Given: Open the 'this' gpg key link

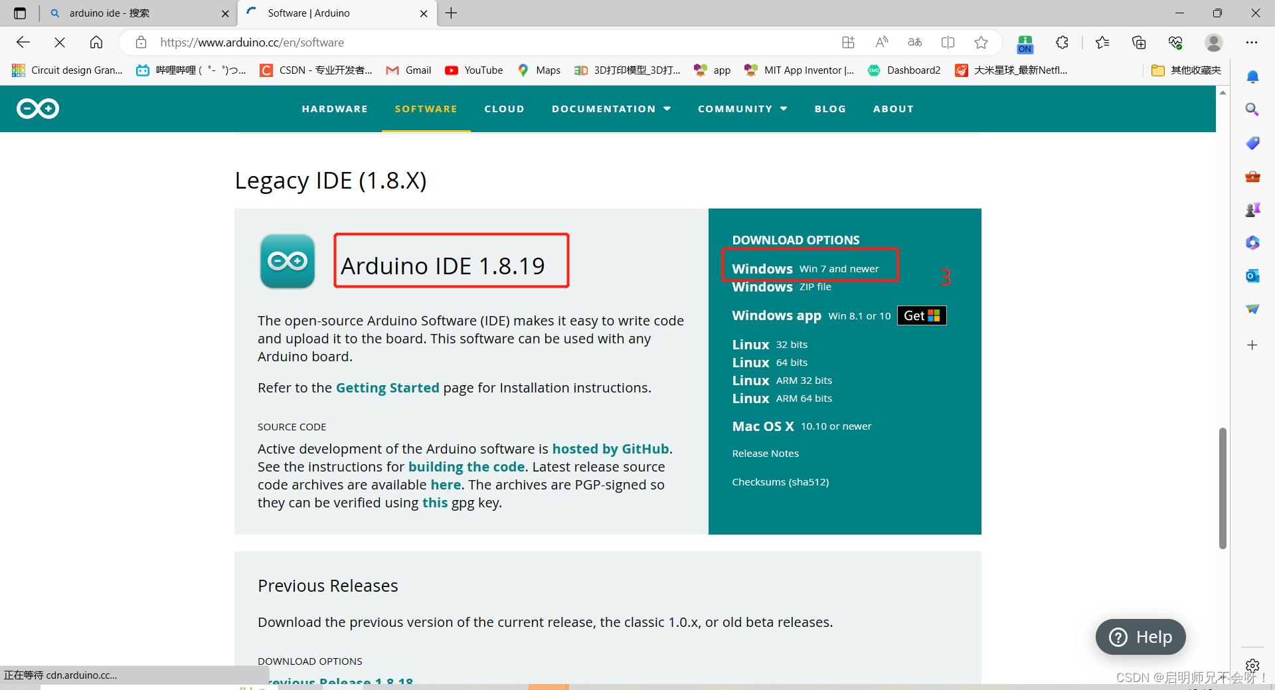Looking at the screenshot, I should click(435, 503).
